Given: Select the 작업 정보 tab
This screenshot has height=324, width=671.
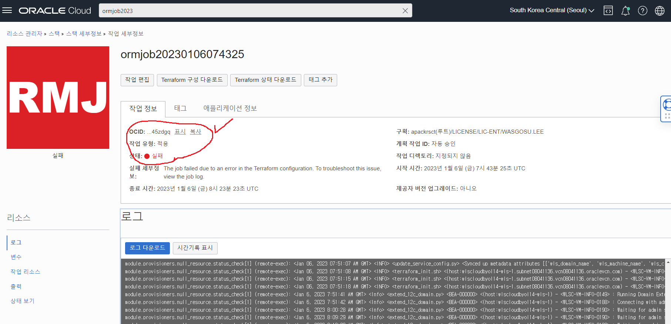Looking at the screenshot, I should click(143, 108).
